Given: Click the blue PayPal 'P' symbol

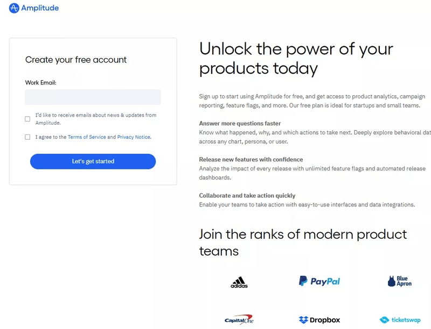Looking at the screenshot, I should 302,280.
